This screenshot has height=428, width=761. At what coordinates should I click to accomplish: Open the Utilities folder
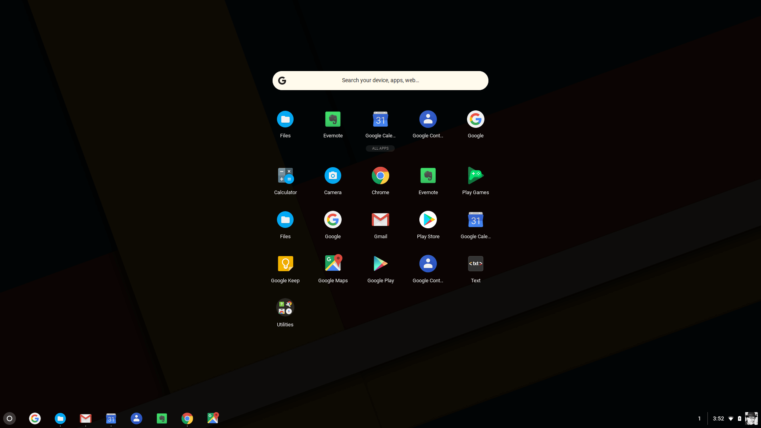click(285, 308)
